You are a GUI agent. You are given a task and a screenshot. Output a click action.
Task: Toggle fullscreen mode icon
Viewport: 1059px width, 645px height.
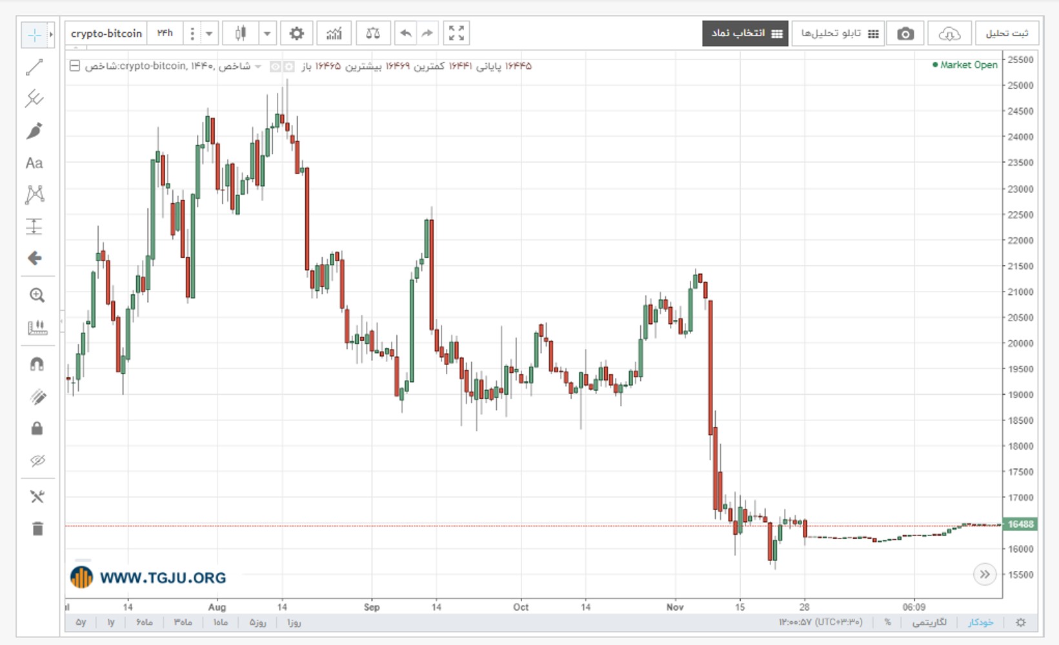click(456, 34)
